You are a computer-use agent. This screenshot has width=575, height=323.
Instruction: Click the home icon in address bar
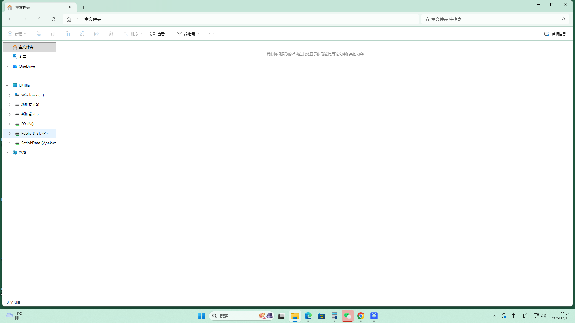69,19
